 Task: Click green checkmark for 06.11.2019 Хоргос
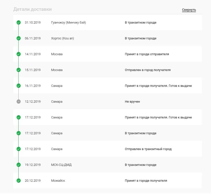[19, 38]
